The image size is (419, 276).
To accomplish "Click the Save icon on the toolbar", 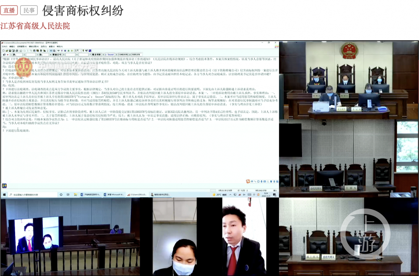I will pos(10,51).
